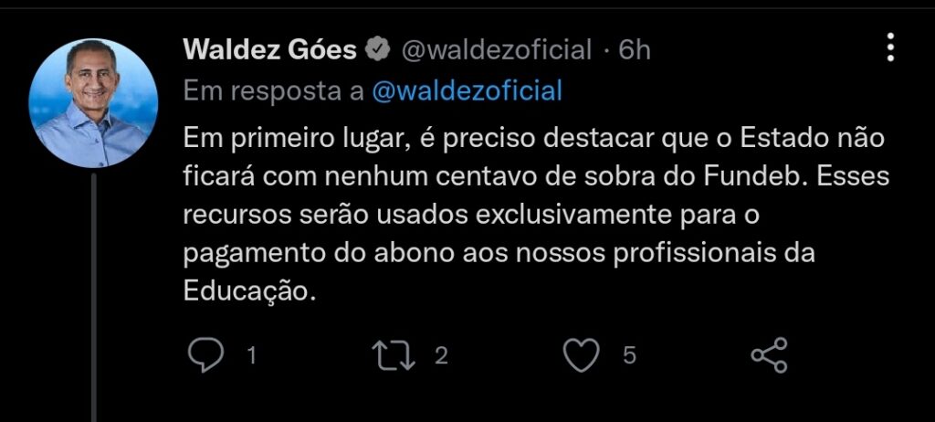
Task: Click the "Em resposta a" label
Action: click(274, 91)
